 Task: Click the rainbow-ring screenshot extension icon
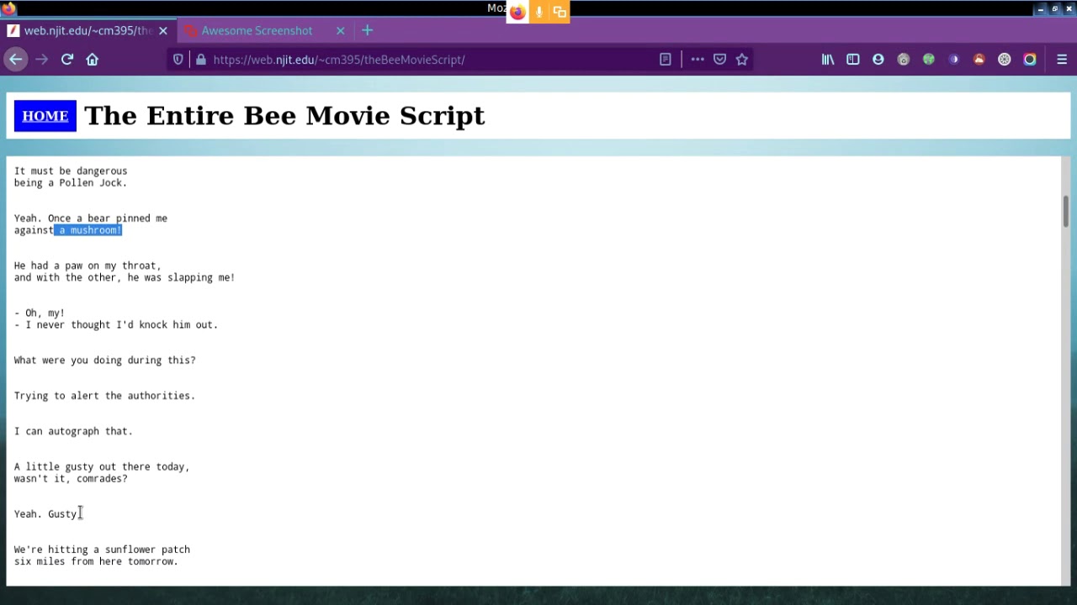point(1030,60)
